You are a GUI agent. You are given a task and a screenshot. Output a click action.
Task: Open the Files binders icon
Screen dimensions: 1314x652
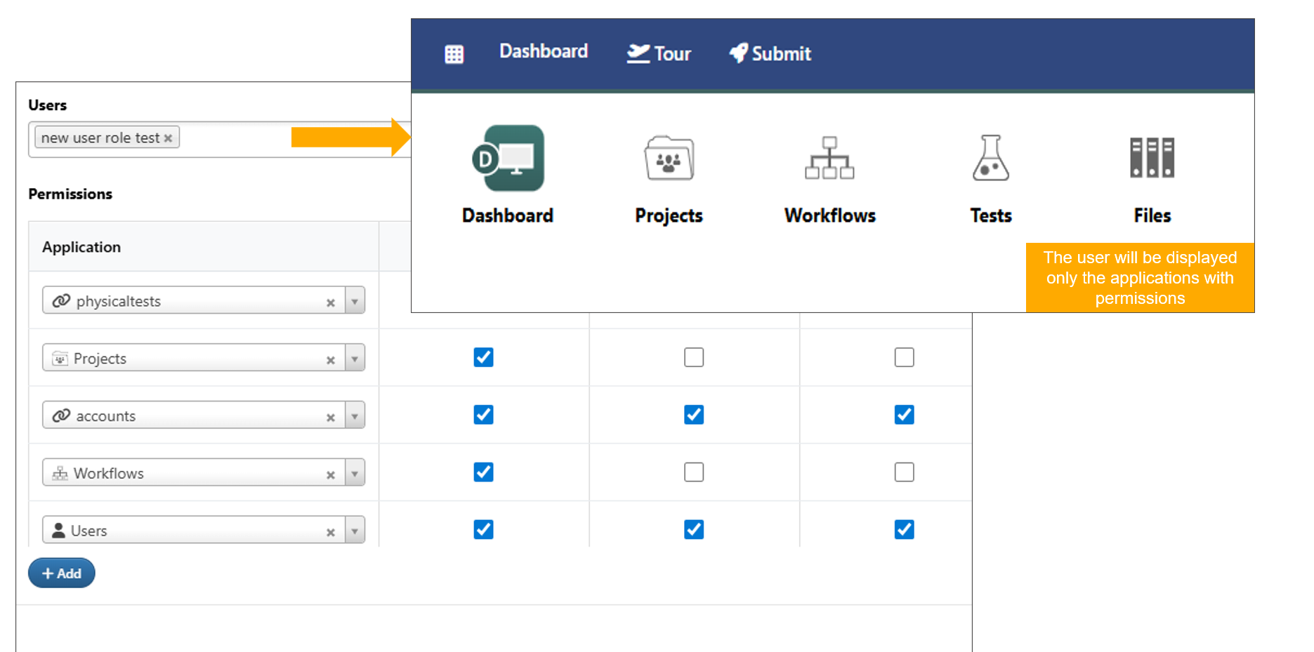click(x=1152, y=159)
